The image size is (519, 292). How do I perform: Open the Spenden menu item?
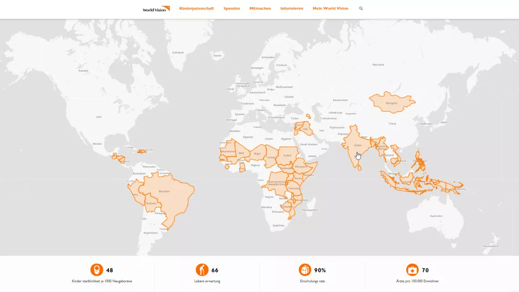click(x=231, y=9)
